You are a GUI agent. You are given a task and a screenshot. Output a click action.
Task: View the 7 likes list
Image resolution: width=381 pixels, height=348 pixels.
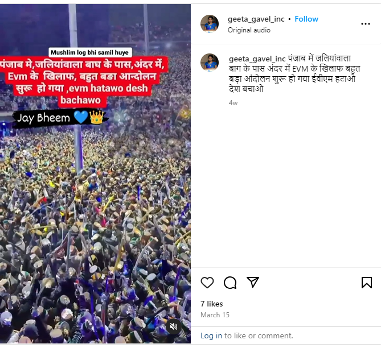(211, 304)
